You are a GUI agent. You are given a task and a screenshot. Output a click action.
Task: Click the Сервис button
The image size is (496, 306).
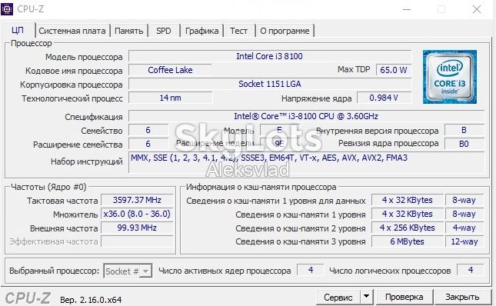click(338, 297)
